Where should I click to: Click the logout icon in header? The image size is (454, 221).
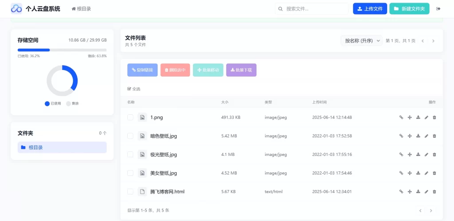click(438, 9)
